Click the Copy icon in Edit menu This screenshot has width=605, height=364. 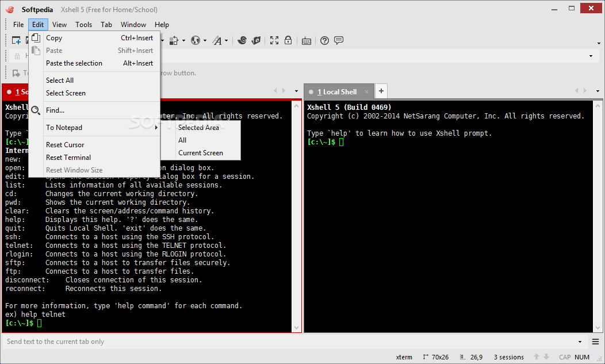click(x=36, y=38)
